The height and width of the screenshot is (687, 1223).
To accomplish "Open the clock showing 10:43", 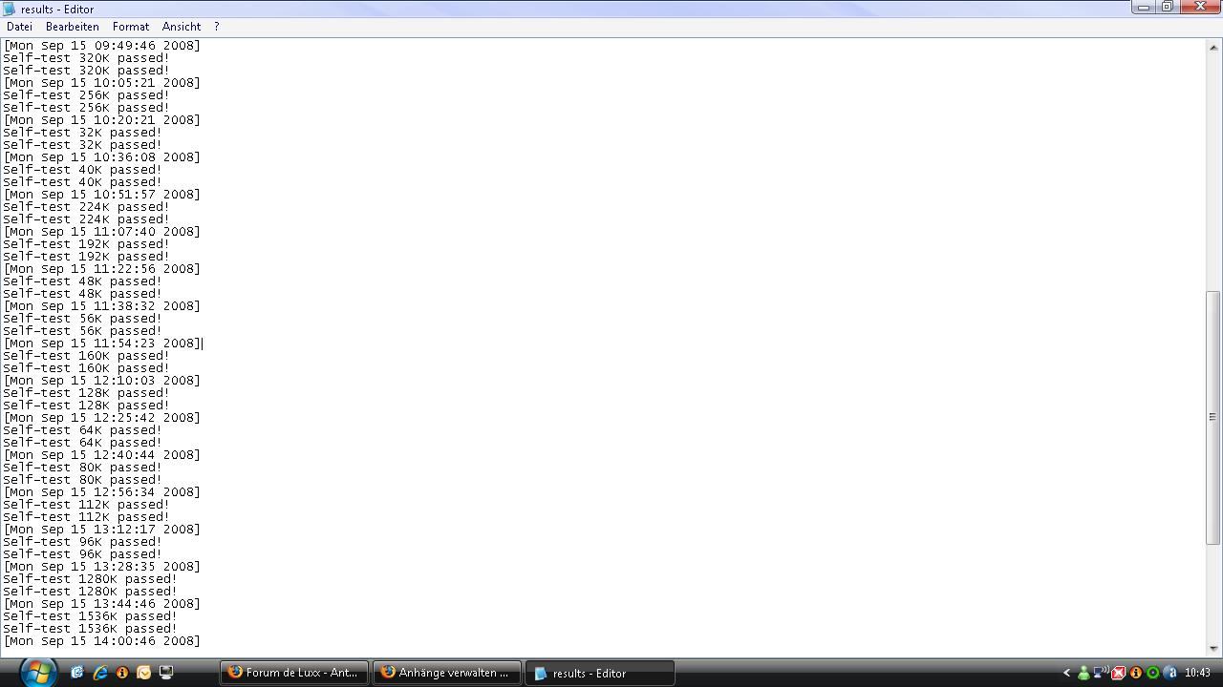I will (x=1197, y=673).
